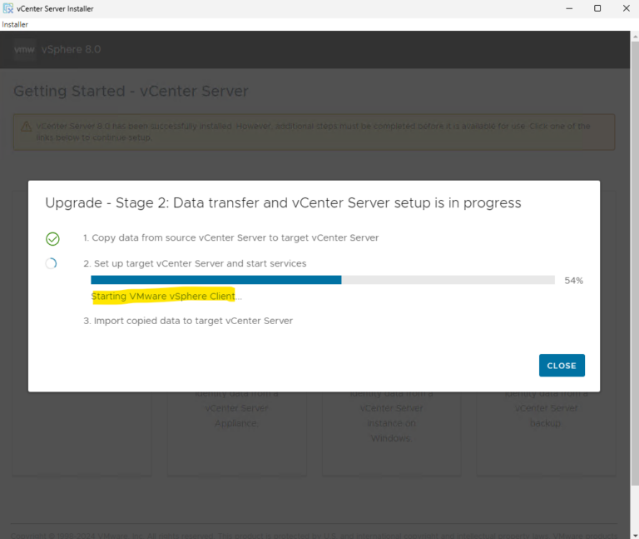This screenshot has height=539, width=639.
Task: Click the vCenter Server Installer app icon
Action: 8,8
